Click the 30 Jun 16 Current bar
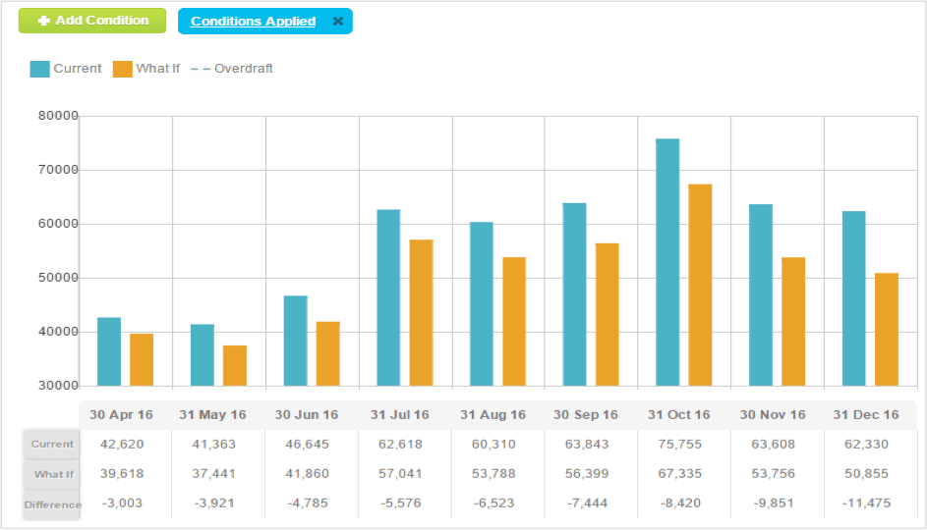927x530 pixels. [x=295, y=341]
